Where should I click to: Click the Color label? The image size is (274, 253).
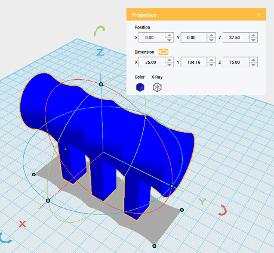pyautogui.click(x=140, y=77)
